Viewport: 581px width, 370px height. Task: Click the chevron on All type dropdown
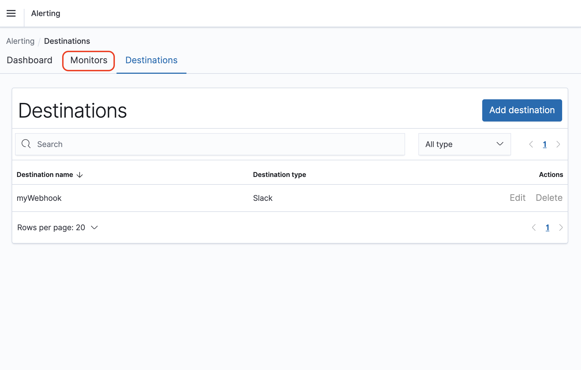[x=500, y=144]
